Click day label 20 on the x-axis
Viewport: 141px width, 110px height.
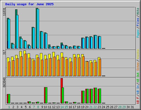[x=87, y=107]
